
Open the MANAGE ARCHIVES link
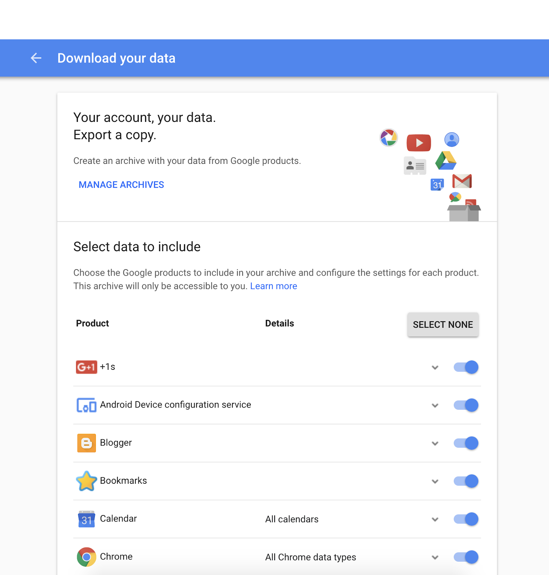click(121, 185)
